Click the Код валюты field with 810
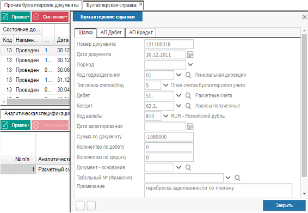The width and height of the screenshot is (308, 213). pos(152,116)
